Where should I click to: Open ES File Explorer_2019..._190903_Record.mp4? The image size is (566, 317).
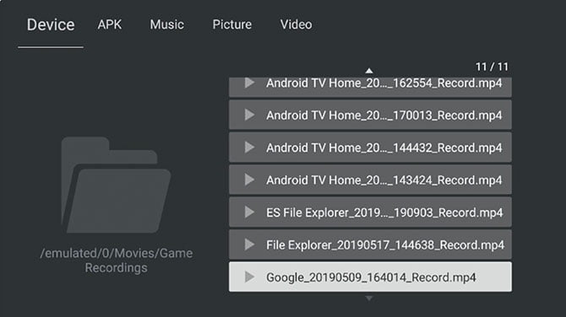coord(370,212)
